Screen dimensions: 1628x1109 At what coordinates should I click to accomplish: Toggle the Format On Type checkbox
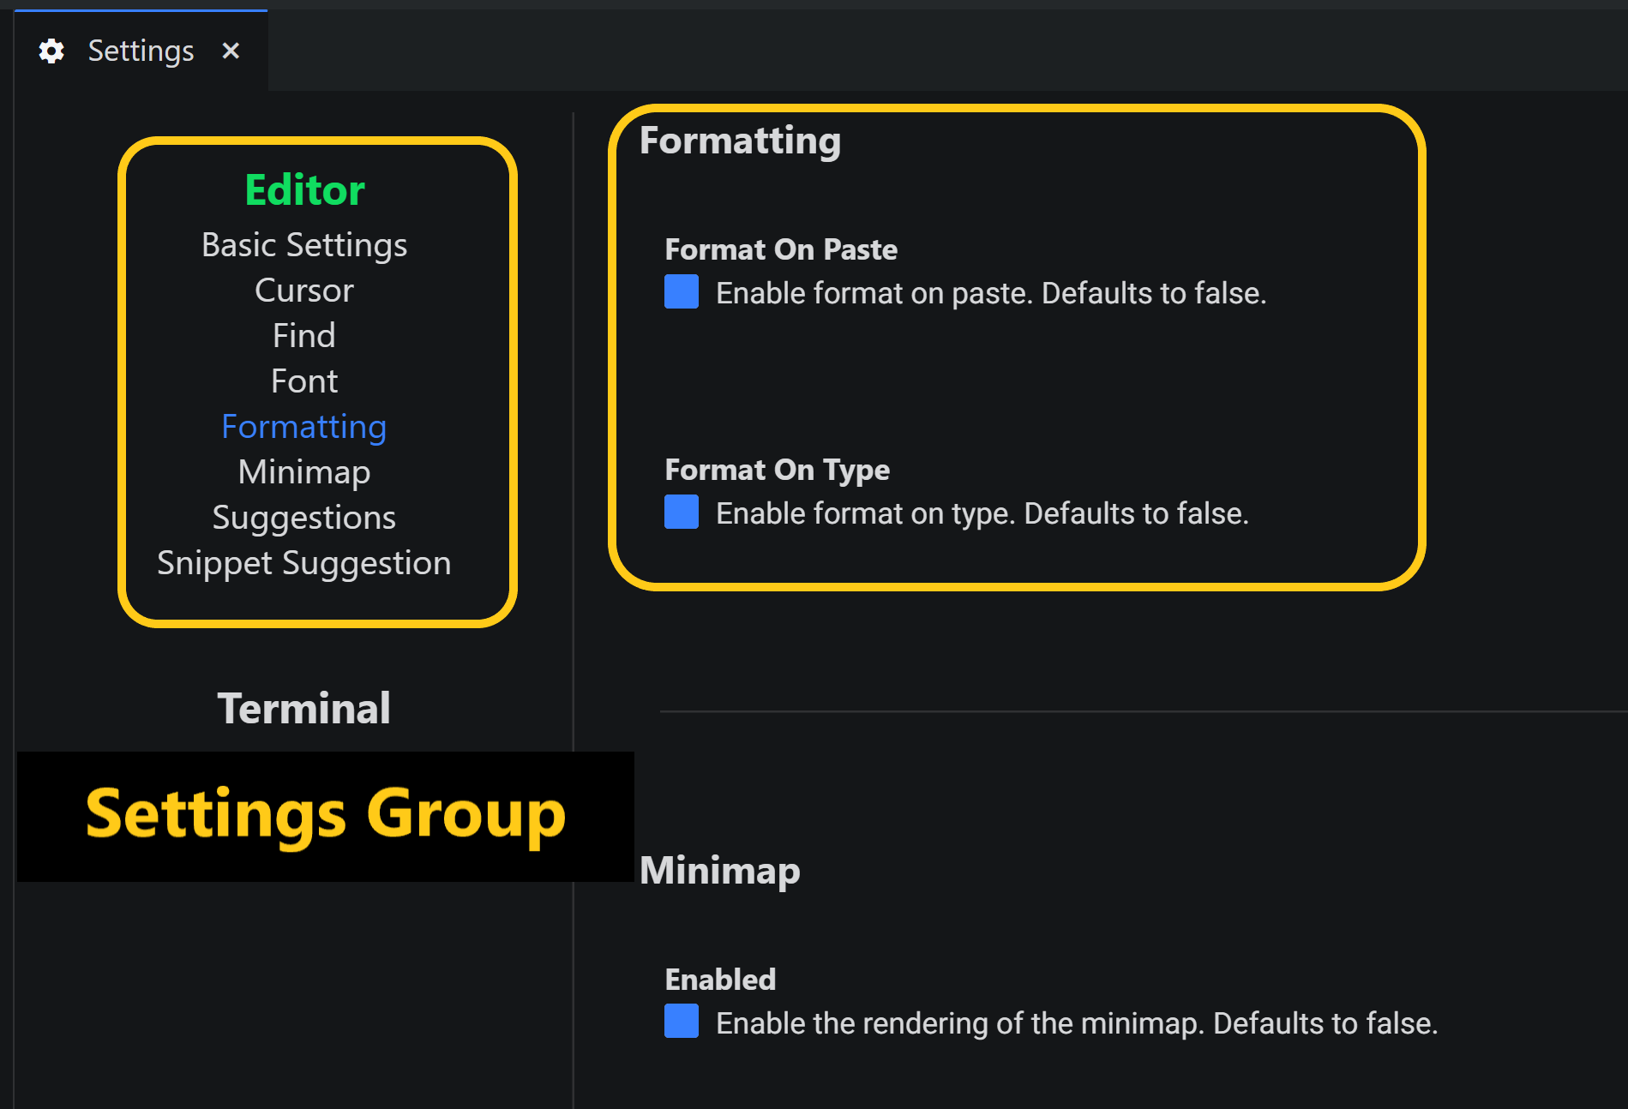tap(682, 512)
